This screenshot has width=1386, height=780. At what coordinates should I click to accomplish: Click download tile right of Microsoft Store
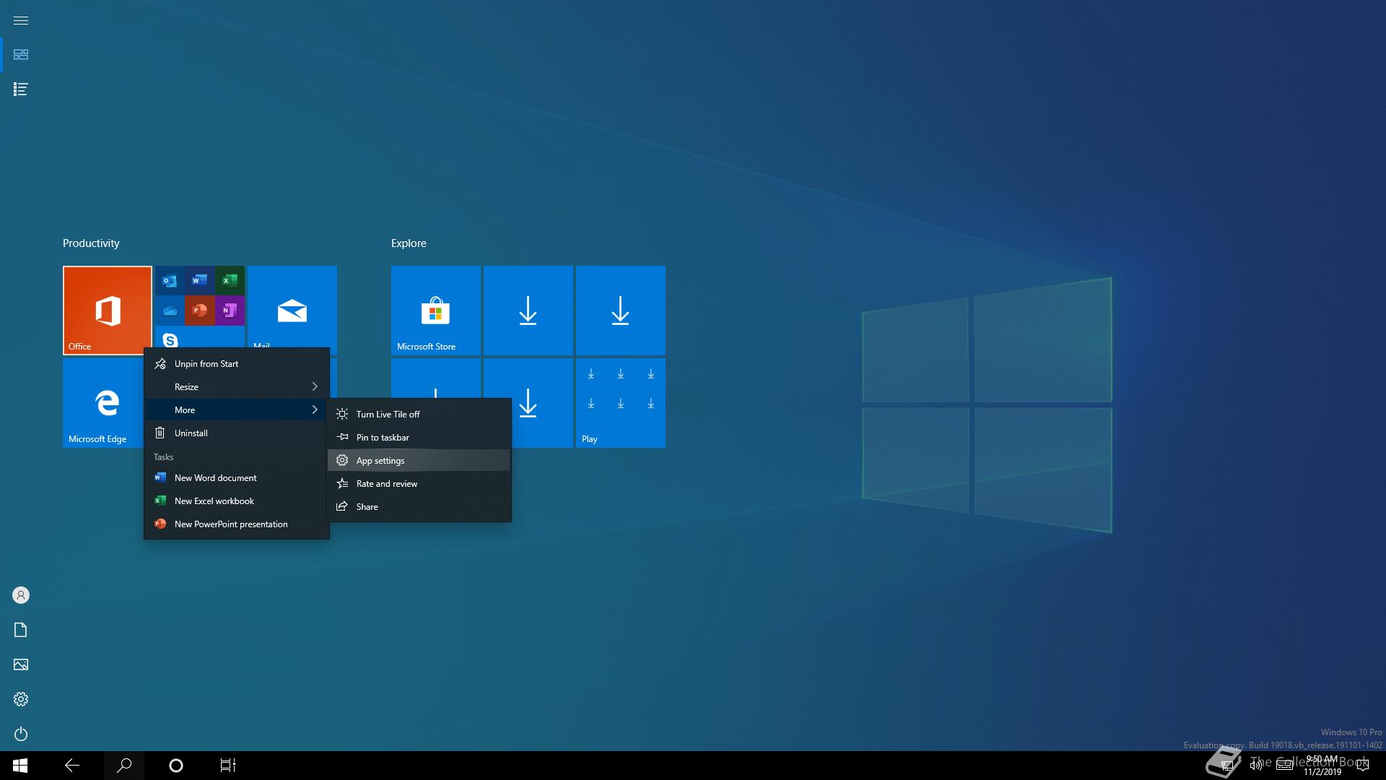528,311
